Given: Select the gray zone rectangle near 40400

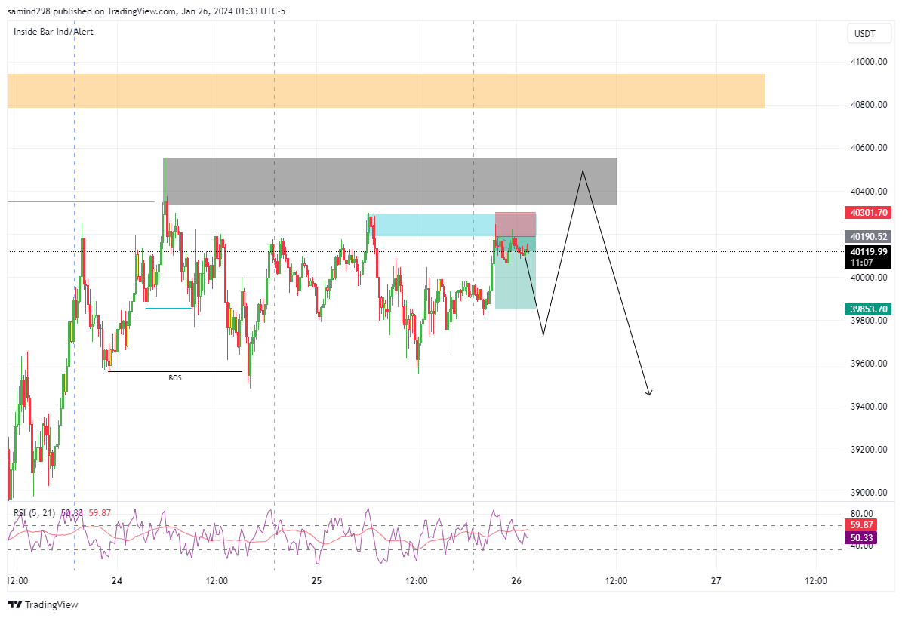Looking at the screenshot, I should (x=390, y=181).
